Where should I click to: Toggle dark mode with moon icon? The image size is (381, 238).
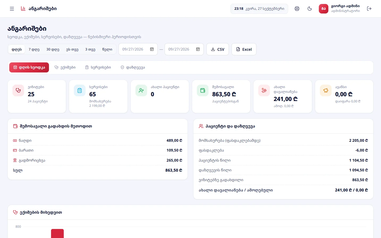pos(310,9)
